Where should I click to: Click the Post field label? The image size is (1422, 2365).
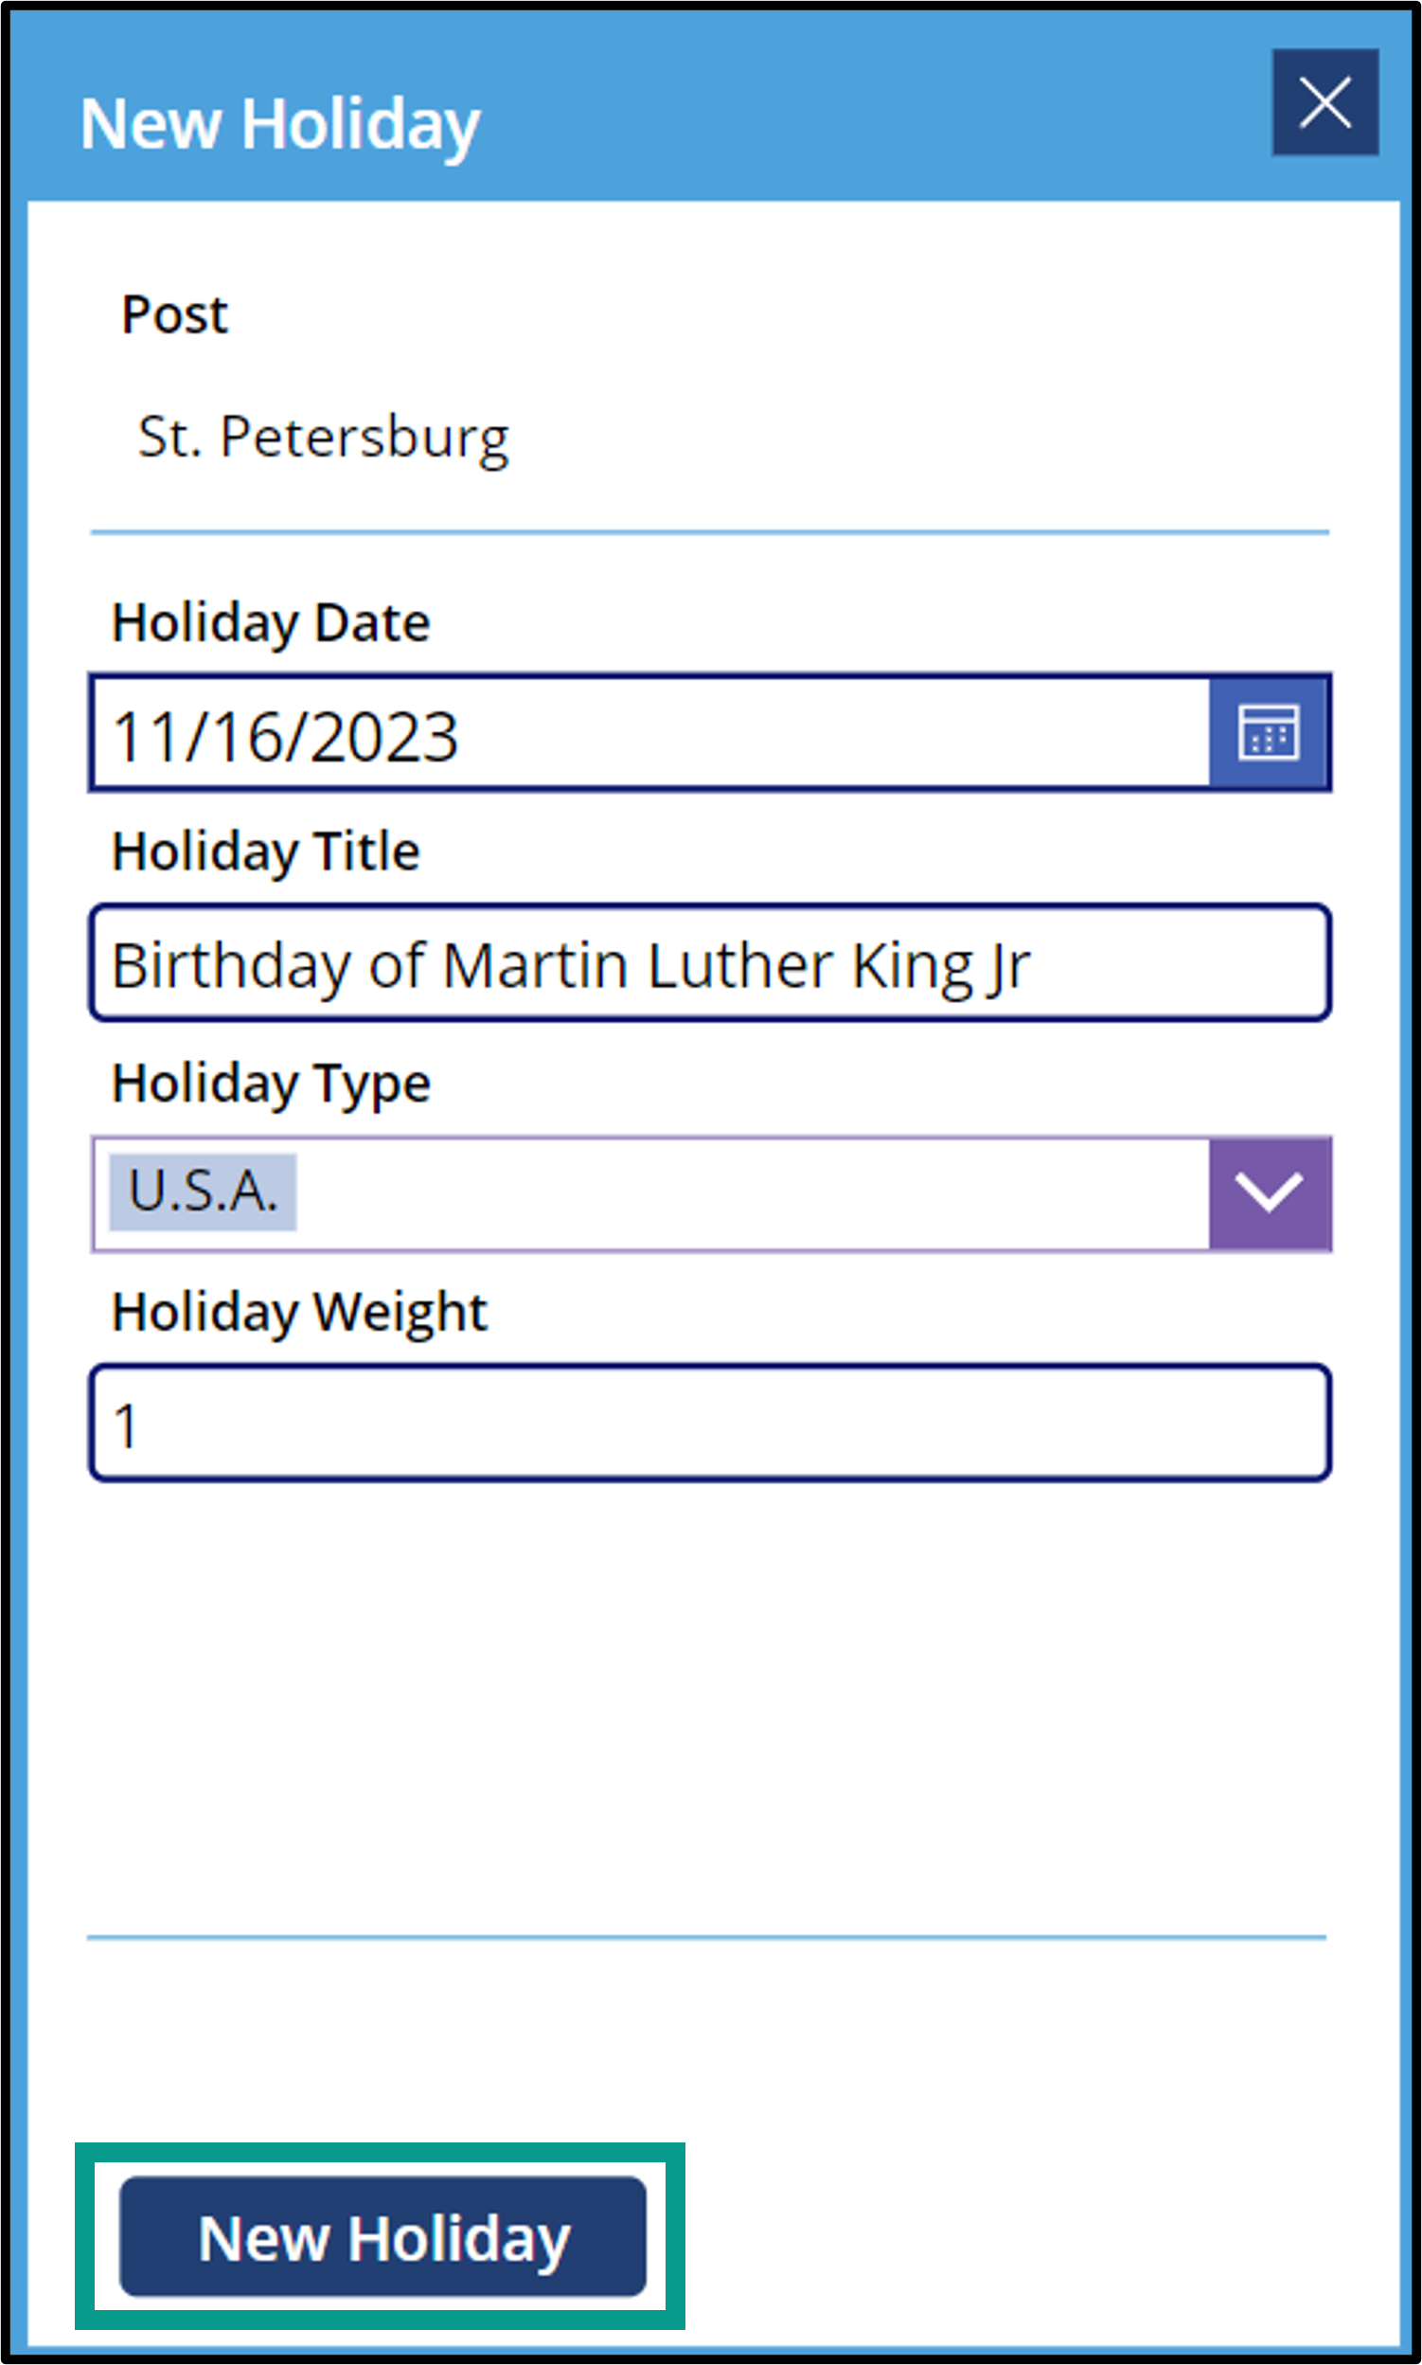pos(174,314)
